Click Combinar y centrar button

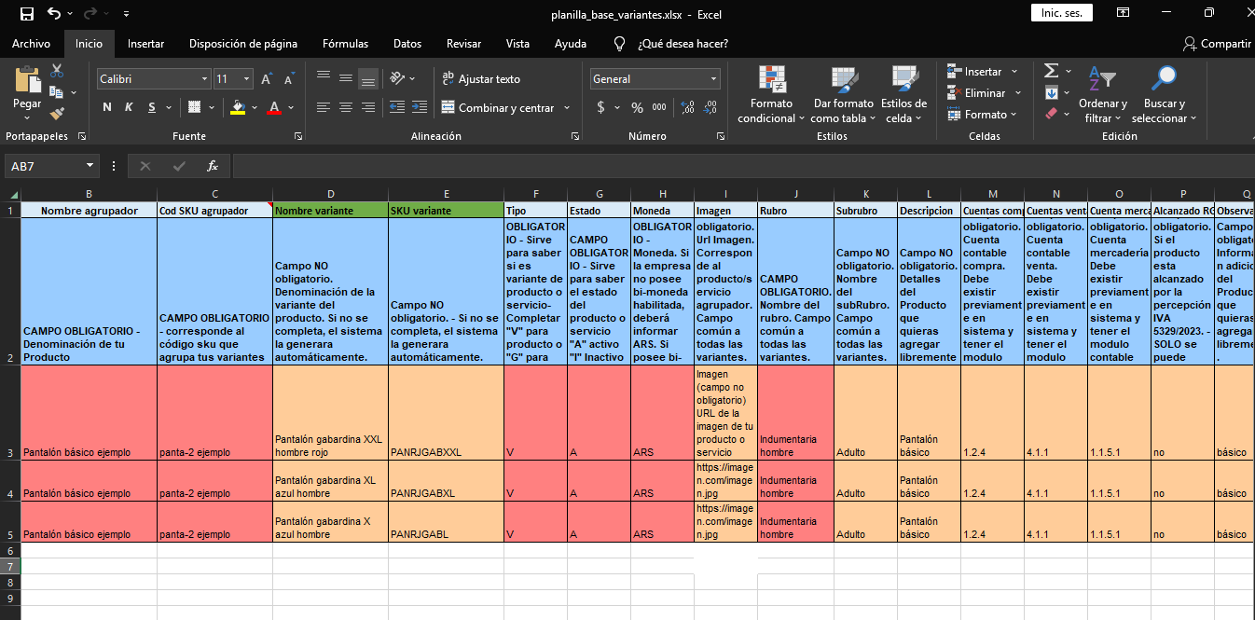[499, 107]
